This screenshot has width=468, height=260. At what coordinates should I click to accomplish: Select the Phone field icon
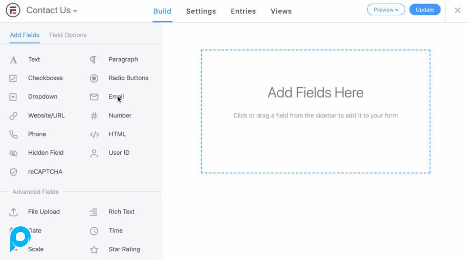14,134
